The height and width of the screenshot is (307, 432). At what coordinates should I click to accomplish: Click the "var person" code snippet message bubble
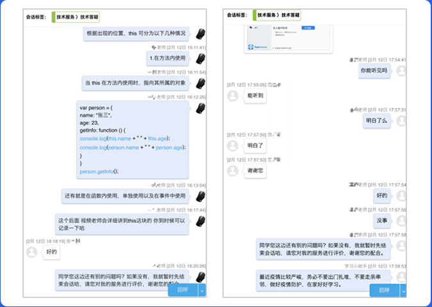click(132, 138)
